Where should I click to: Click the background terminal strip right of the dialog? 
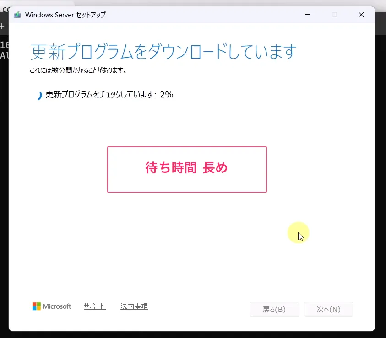point(381,183)
